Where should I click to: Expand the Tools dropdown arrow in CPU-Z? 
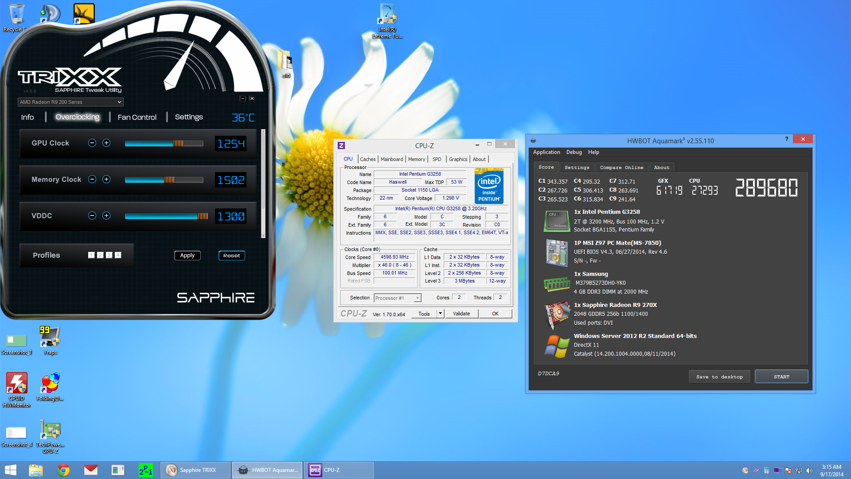(x=441, y=314)
